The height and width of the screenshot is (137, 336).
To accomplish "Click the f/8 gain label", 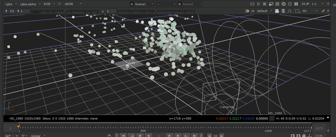I will tap(12, 11).
